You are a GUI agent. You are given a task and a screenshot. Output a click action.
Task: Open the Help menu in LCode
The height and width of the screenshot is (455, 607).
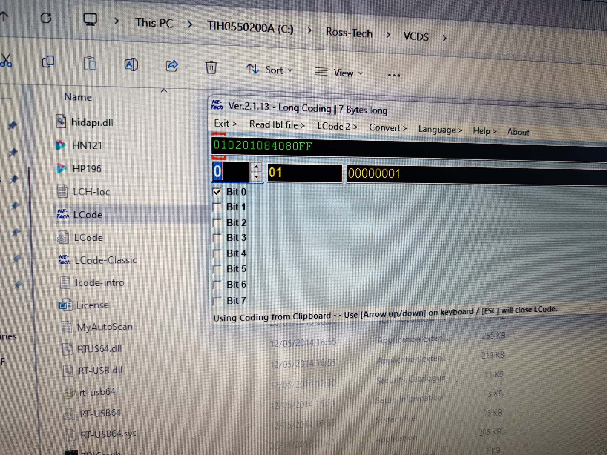(485, 131)
